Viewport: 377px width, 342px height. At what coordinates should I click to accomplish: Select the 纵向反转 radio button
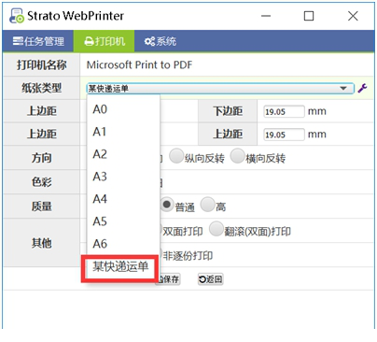coord(176,156)
